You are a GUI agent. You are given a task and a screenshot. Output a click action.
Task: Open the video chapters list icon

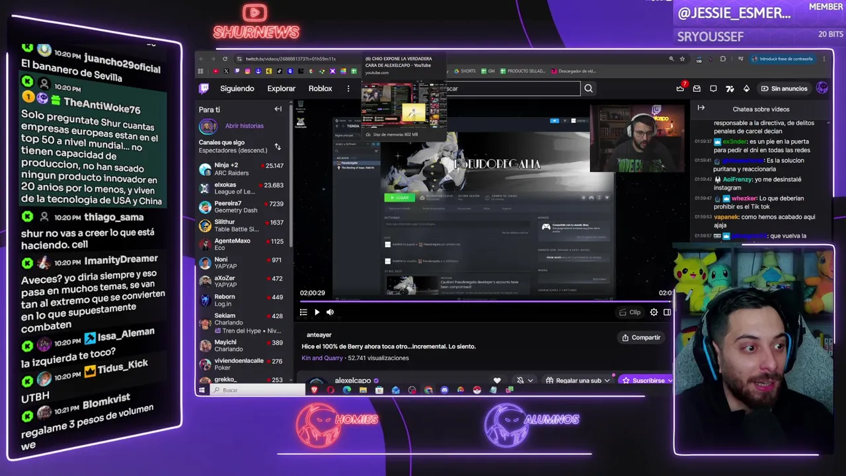coord(303,312)
